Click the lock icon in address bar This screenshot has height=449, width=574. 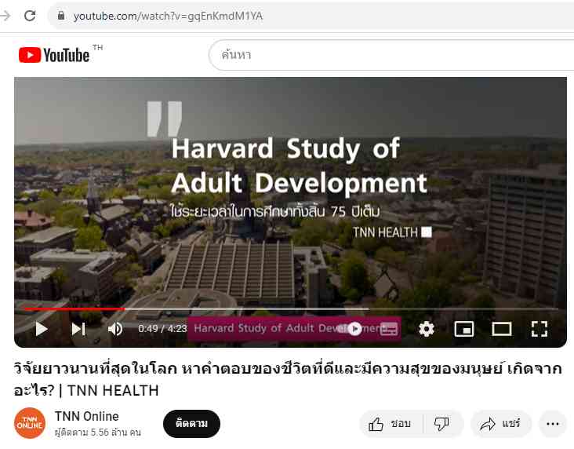coord(61,16)
